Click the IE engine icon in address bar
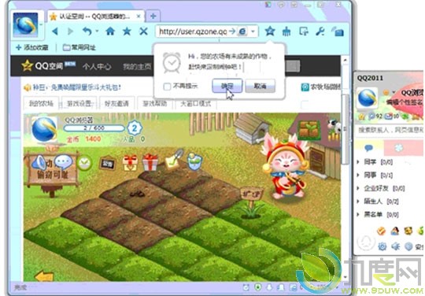425x296 pixels. 242,31
